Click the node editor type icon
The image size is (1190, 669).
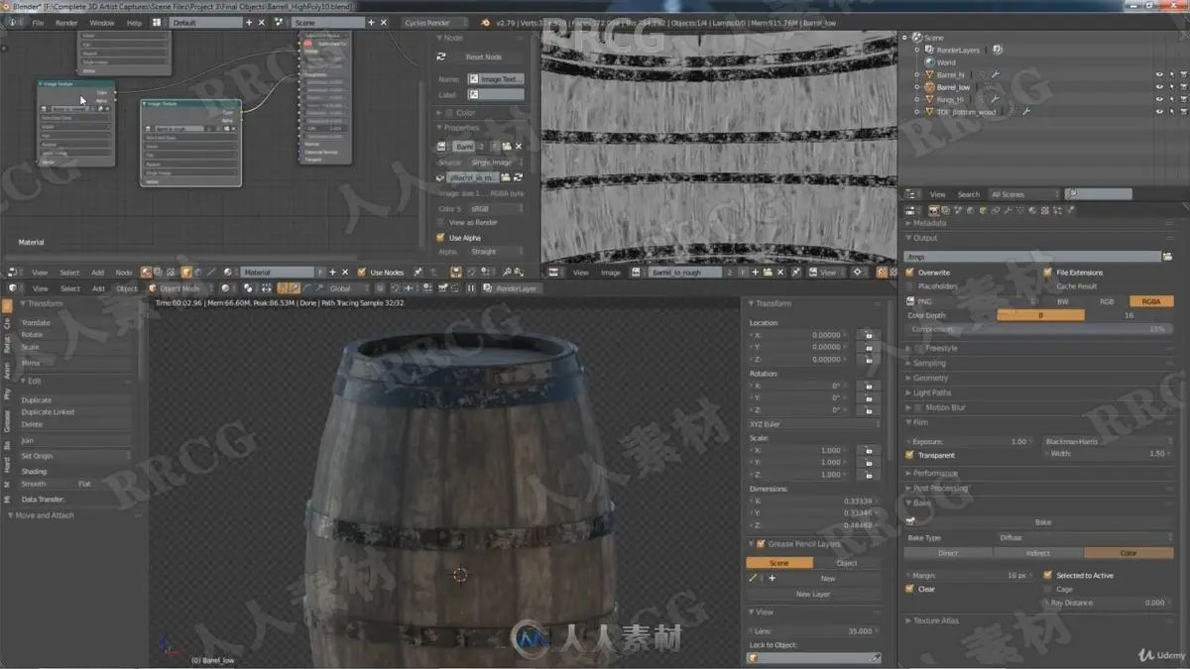[14, 272]
